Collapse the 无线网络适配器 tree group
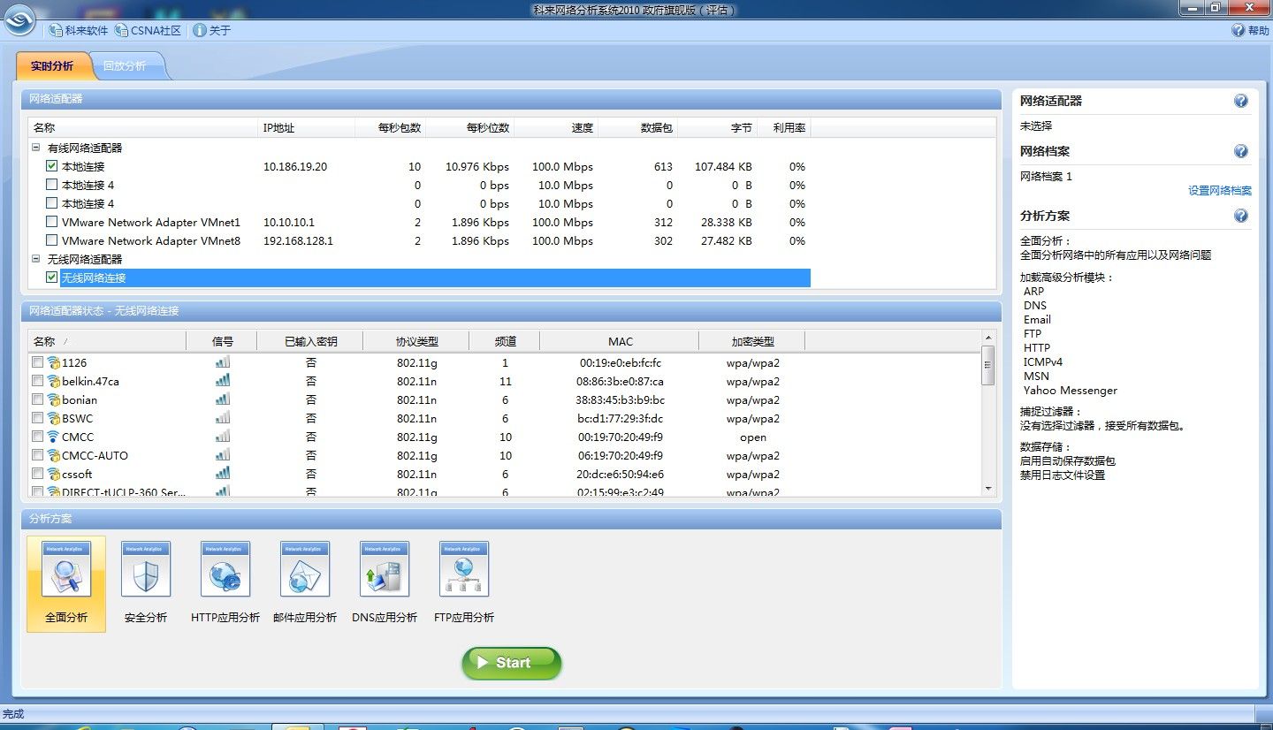Image resolution: width=1273 pixels, height=730 pixels. 36,260
